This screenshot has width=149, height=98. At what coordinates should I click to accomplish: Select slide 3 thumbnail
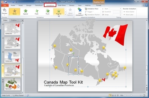(12, 43)
